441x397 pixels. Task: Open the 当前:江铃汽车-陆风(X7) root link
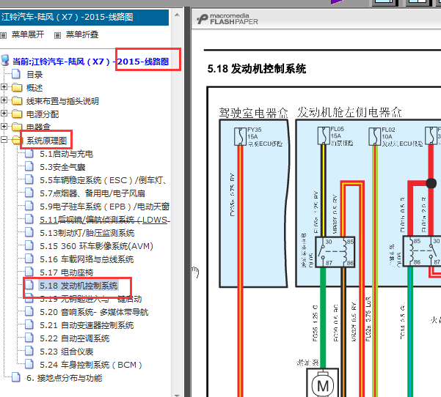coord(90,62)
